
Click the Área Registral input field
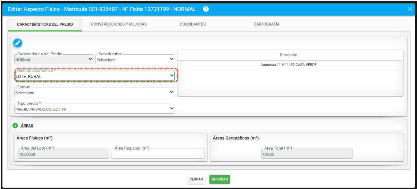158,154
